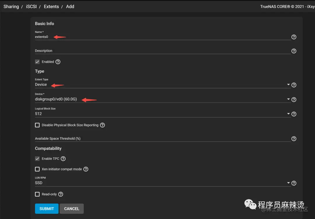Viewport: 315px width, 219px height.
Task: Check Disable Physical Block Size Reporting
Action: [x=37, y=125]
